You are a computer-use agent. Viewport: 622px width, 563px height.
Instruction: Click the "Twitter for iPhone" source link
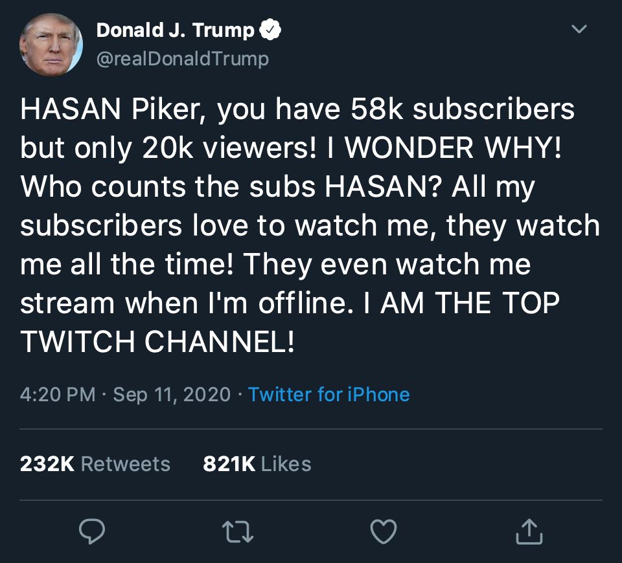pyautogui.click(x=328, y=394)
